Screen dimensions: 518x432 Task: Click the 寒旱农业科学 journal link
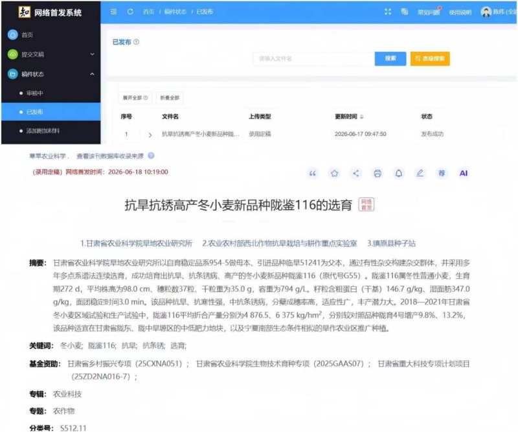pos(47,156)
